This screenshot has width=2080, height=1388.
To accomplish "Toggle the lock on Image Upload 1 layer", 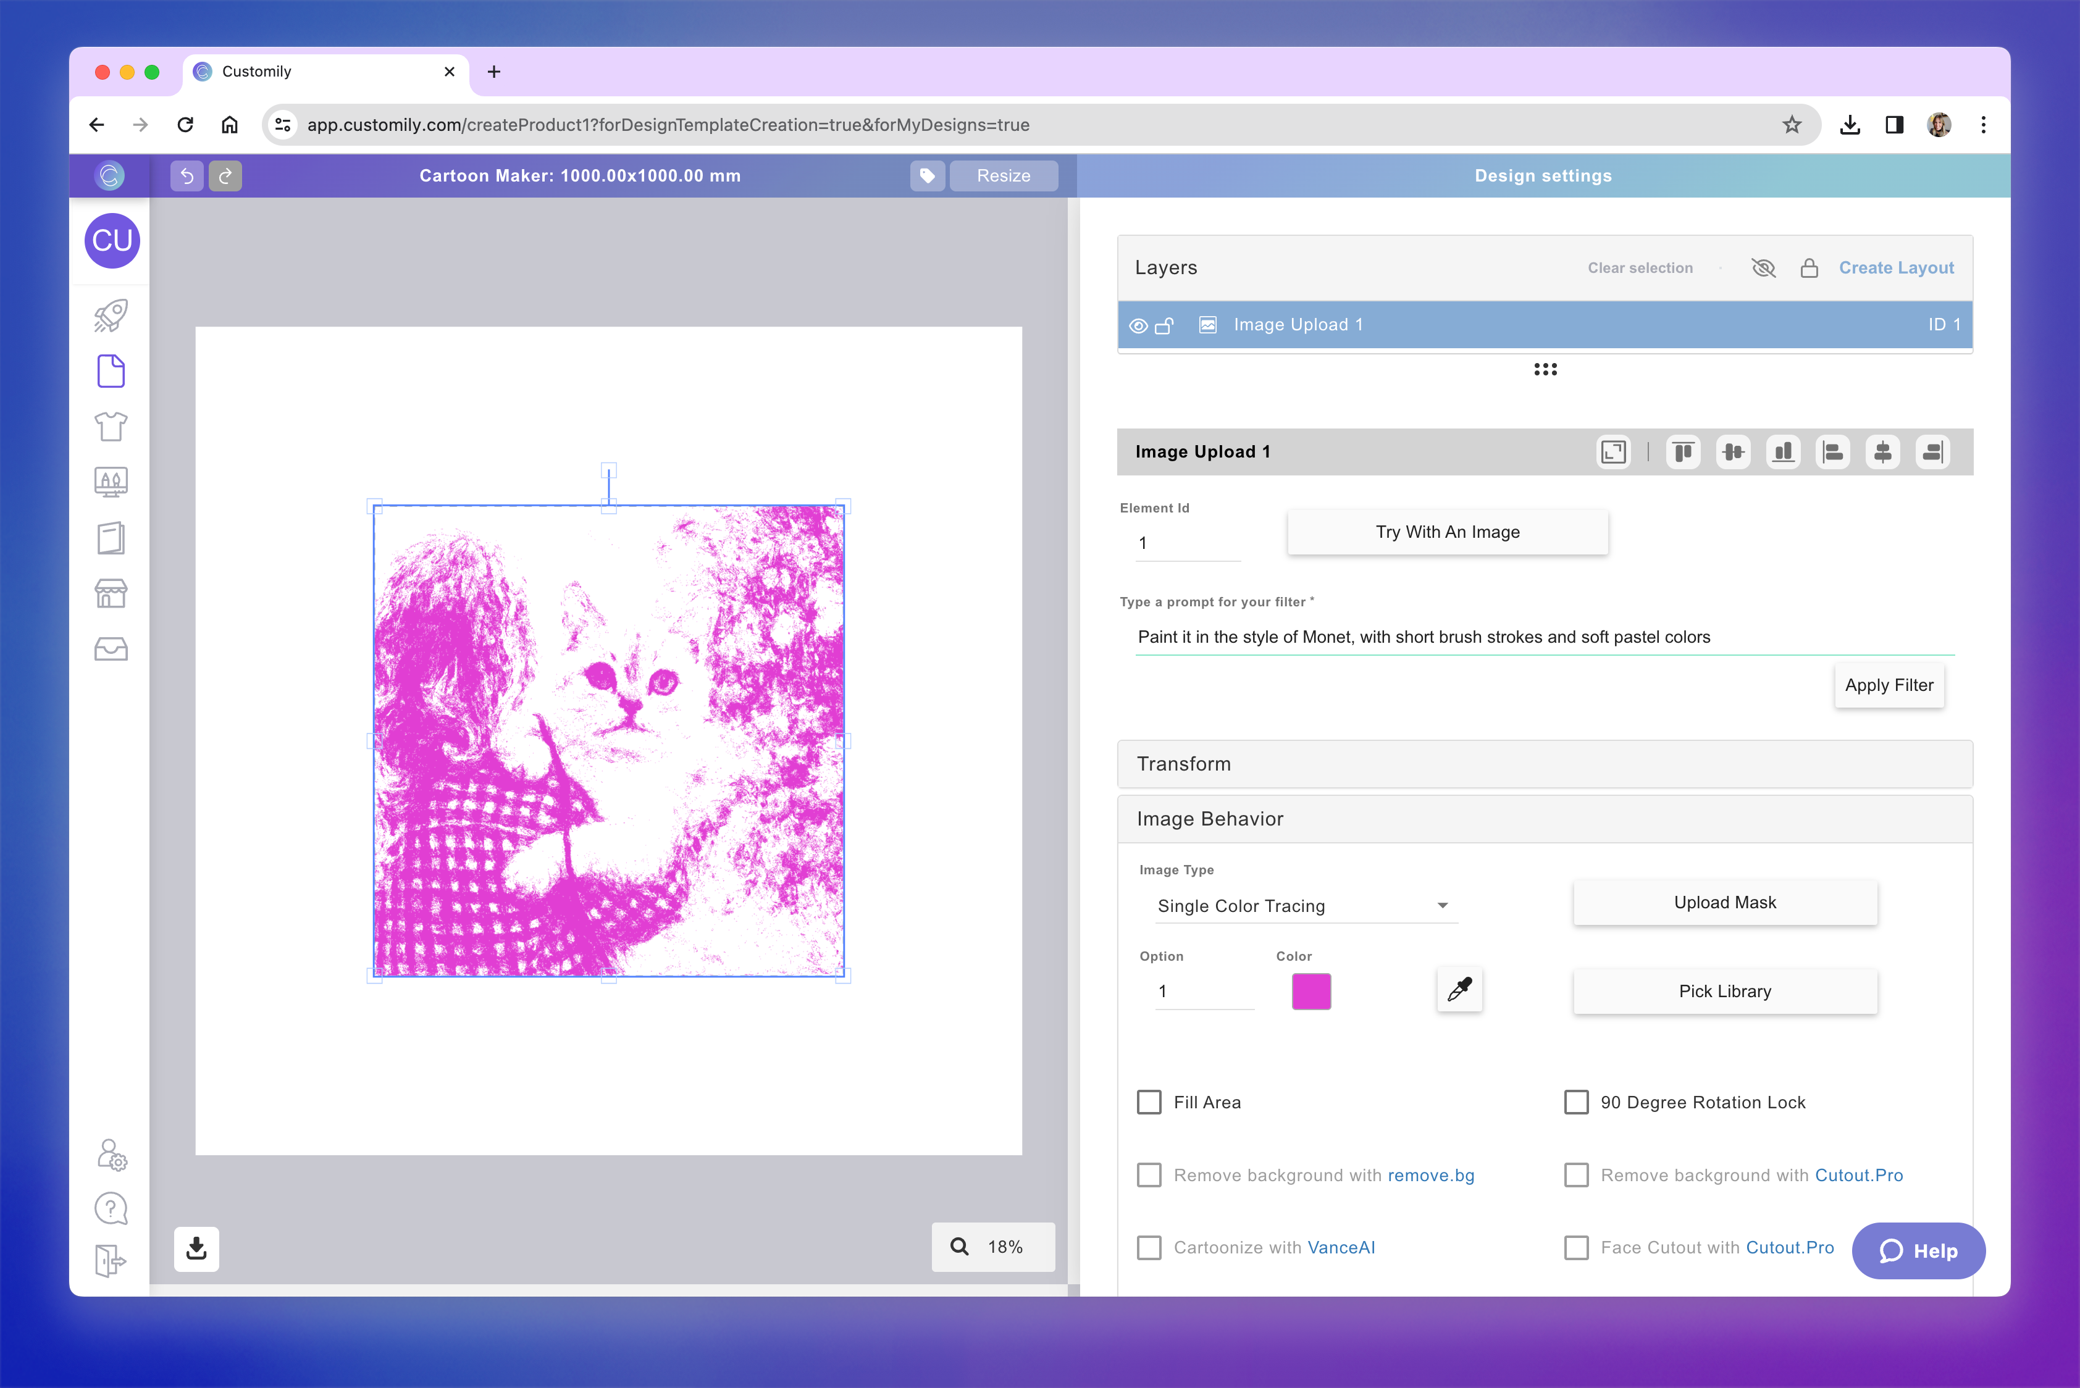I will pyautogui.click(x=1164, y=326).
